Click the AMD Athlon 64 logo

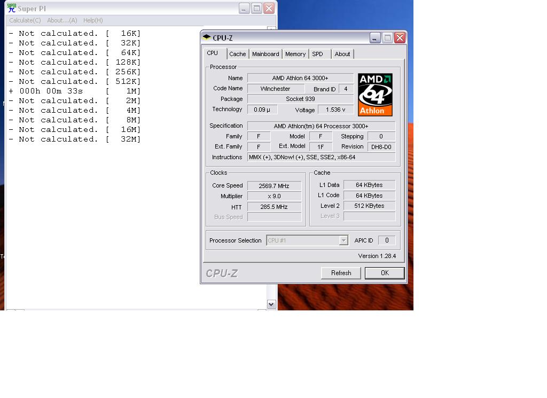point(375,95)
